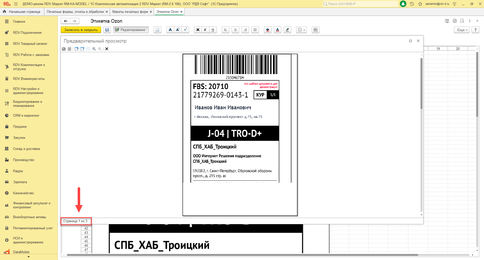The height and width of the screenshot is (260, 484).
Task: Increase font size with the A-up button
Action: click(178, 30)
